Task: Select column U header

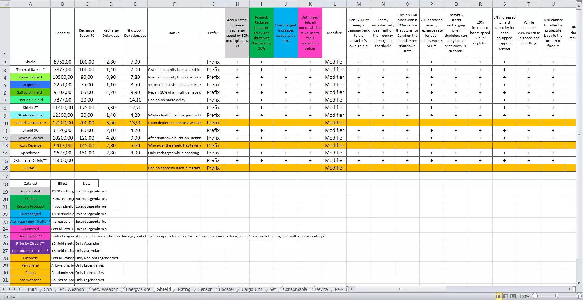Action: point(553,4)
